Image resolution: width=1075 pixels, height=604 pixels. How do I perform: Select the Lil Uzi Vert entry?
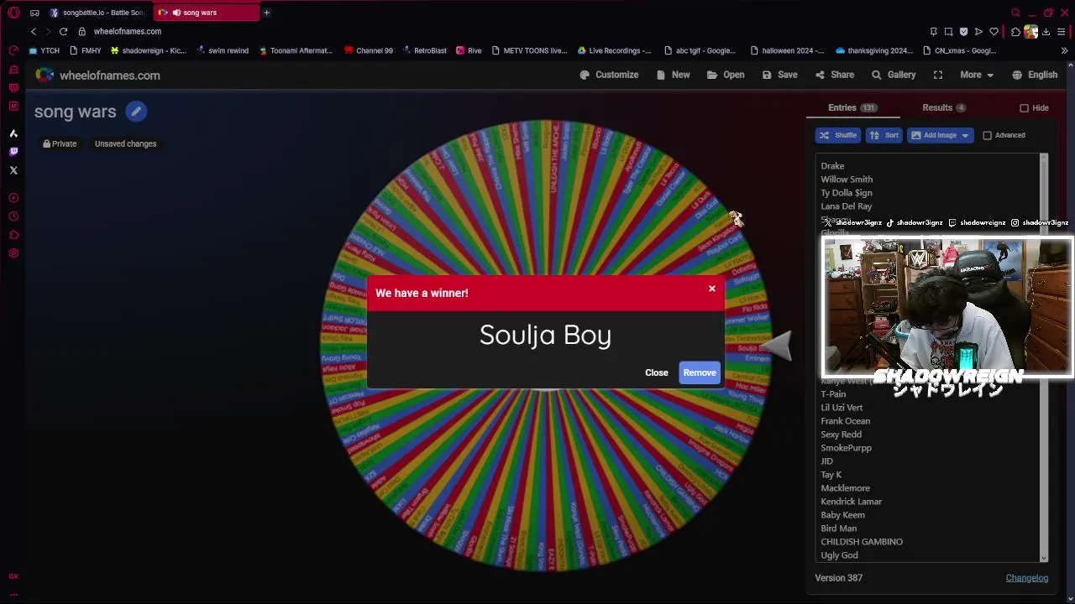tap(842, 408)
